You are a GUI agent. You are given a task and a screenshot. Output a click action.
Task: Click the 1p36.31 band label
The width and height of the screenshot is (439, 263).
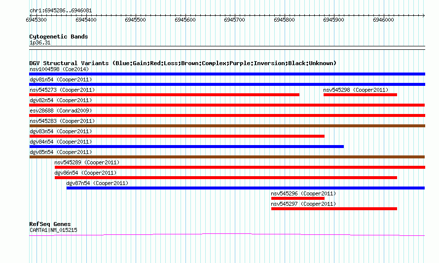point(40,42)
